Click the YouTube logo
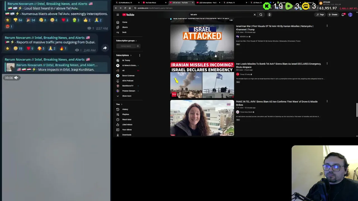This screenshot has height=201, width=358. click(x=128, y=15)
